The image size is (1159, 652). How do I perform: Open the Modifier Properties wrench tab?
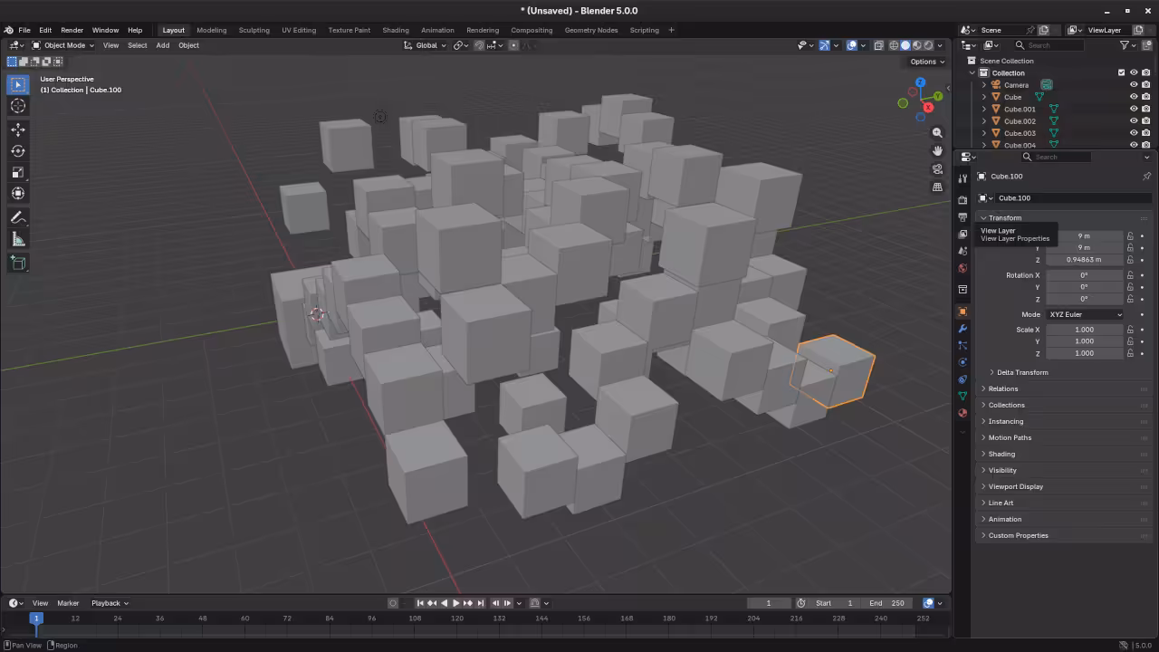click(963, 329)
